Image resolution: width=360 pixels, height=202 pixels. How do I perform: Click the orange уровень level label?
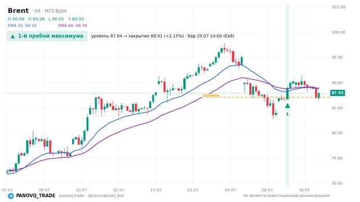211,95
